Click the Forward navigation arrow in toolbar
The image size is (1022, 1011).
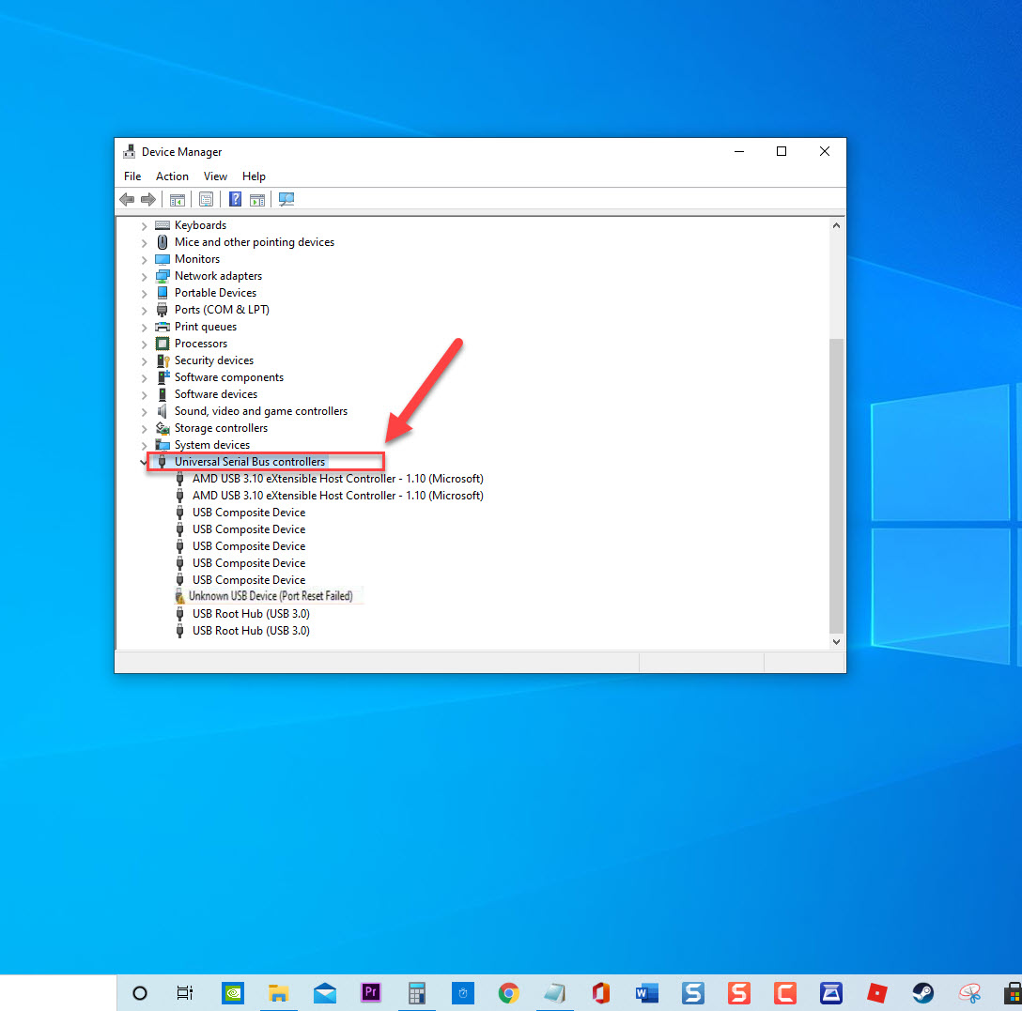pyautogui.click(x=148, y=199)
